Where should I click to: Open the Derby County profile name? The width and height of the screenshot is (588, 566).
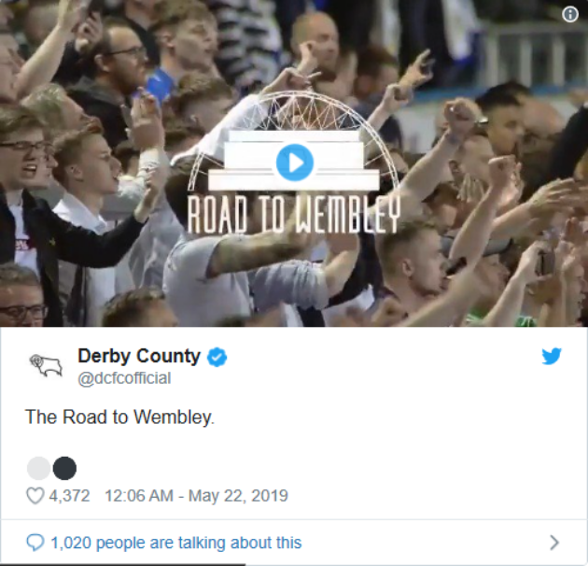click(139, 356)
